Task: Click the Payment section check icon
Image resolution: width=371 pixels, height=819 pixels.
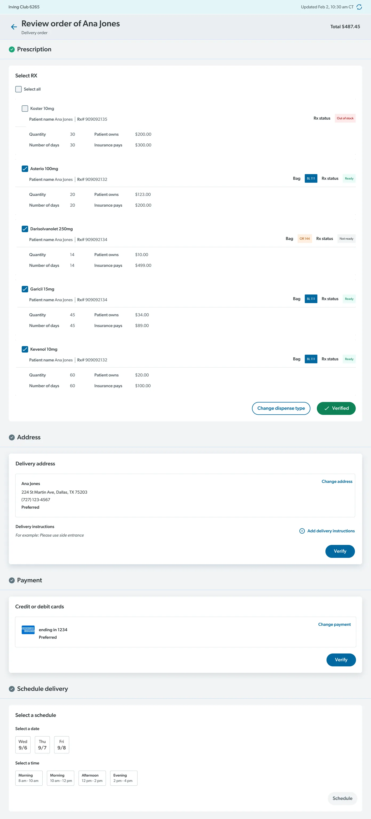Action: [12, 580]
